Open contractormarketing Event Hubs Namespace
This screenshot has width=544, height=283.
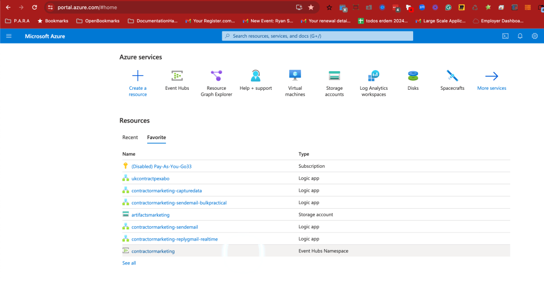tap(153, 251)
